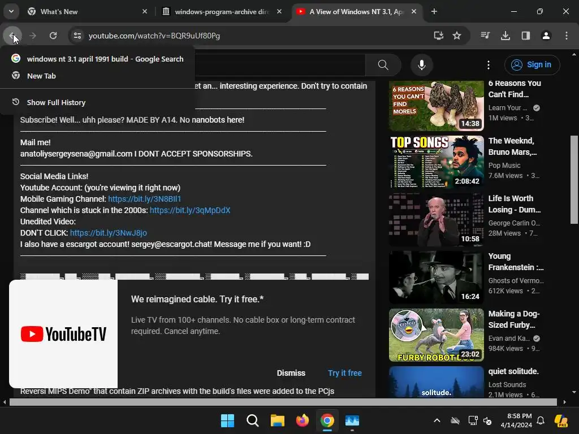
Task: Click 'Pop Music' channel name
Action: click(504, 166)
